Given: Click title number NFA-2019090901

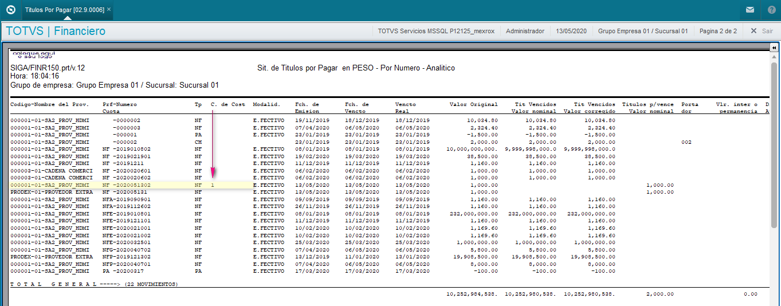Looking at the screenshot, I should (126, 199).
